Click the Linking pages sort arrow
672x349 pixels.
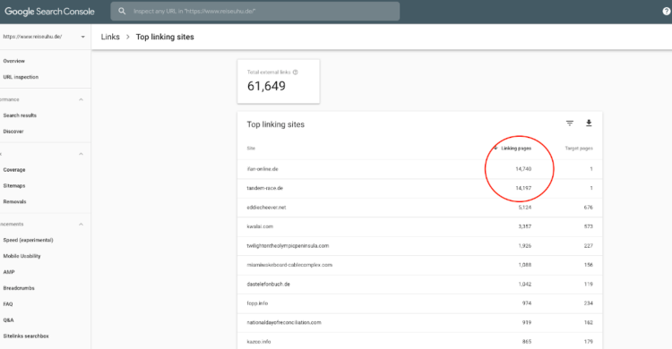(495, 149)
